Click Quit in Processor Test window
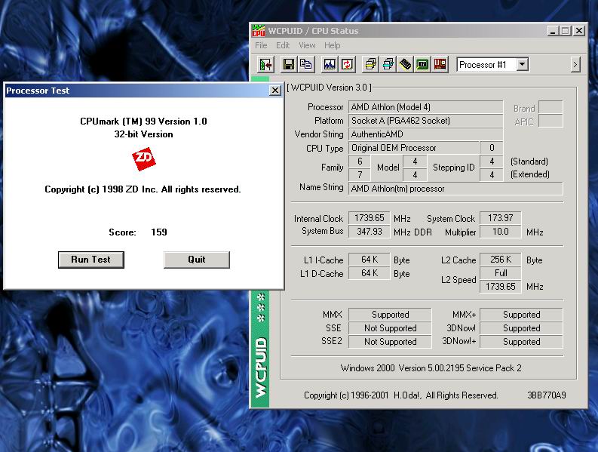 pyautogui.click(x=196, y=260)
